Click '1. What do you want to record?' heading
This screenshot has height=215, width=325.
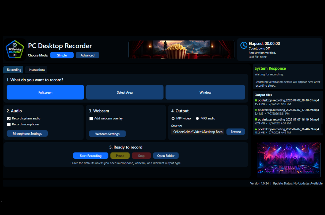tap(35, 80)
